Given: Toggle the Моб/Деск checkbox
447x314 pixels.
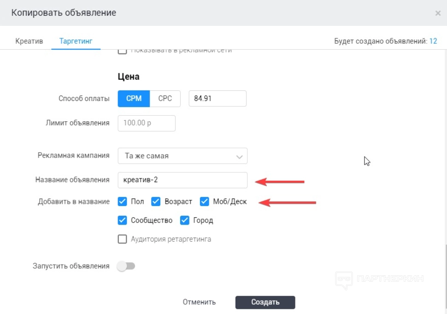Looking at the screenshot, I should tap(205, 201).
